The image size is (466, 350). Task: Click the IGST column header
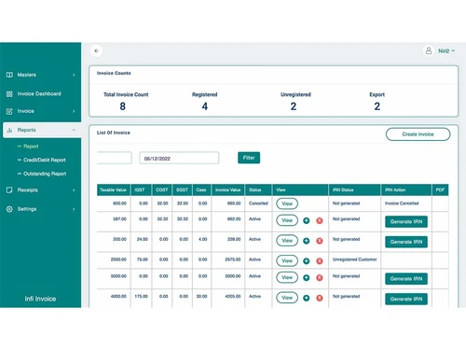[141, 189]
